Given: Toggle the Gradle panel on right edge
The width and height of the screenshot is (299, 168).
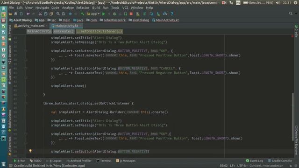Looking at the screenshot, I should (296, 31).
